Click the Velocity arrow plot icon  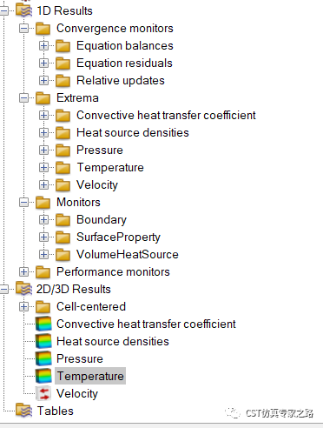(43, 393)
